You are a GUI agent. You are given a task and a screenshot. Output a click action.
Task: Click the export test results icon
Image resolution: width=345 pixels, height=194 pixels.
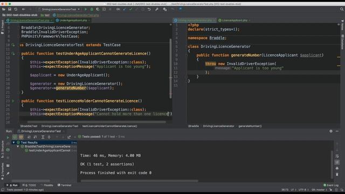69,137
